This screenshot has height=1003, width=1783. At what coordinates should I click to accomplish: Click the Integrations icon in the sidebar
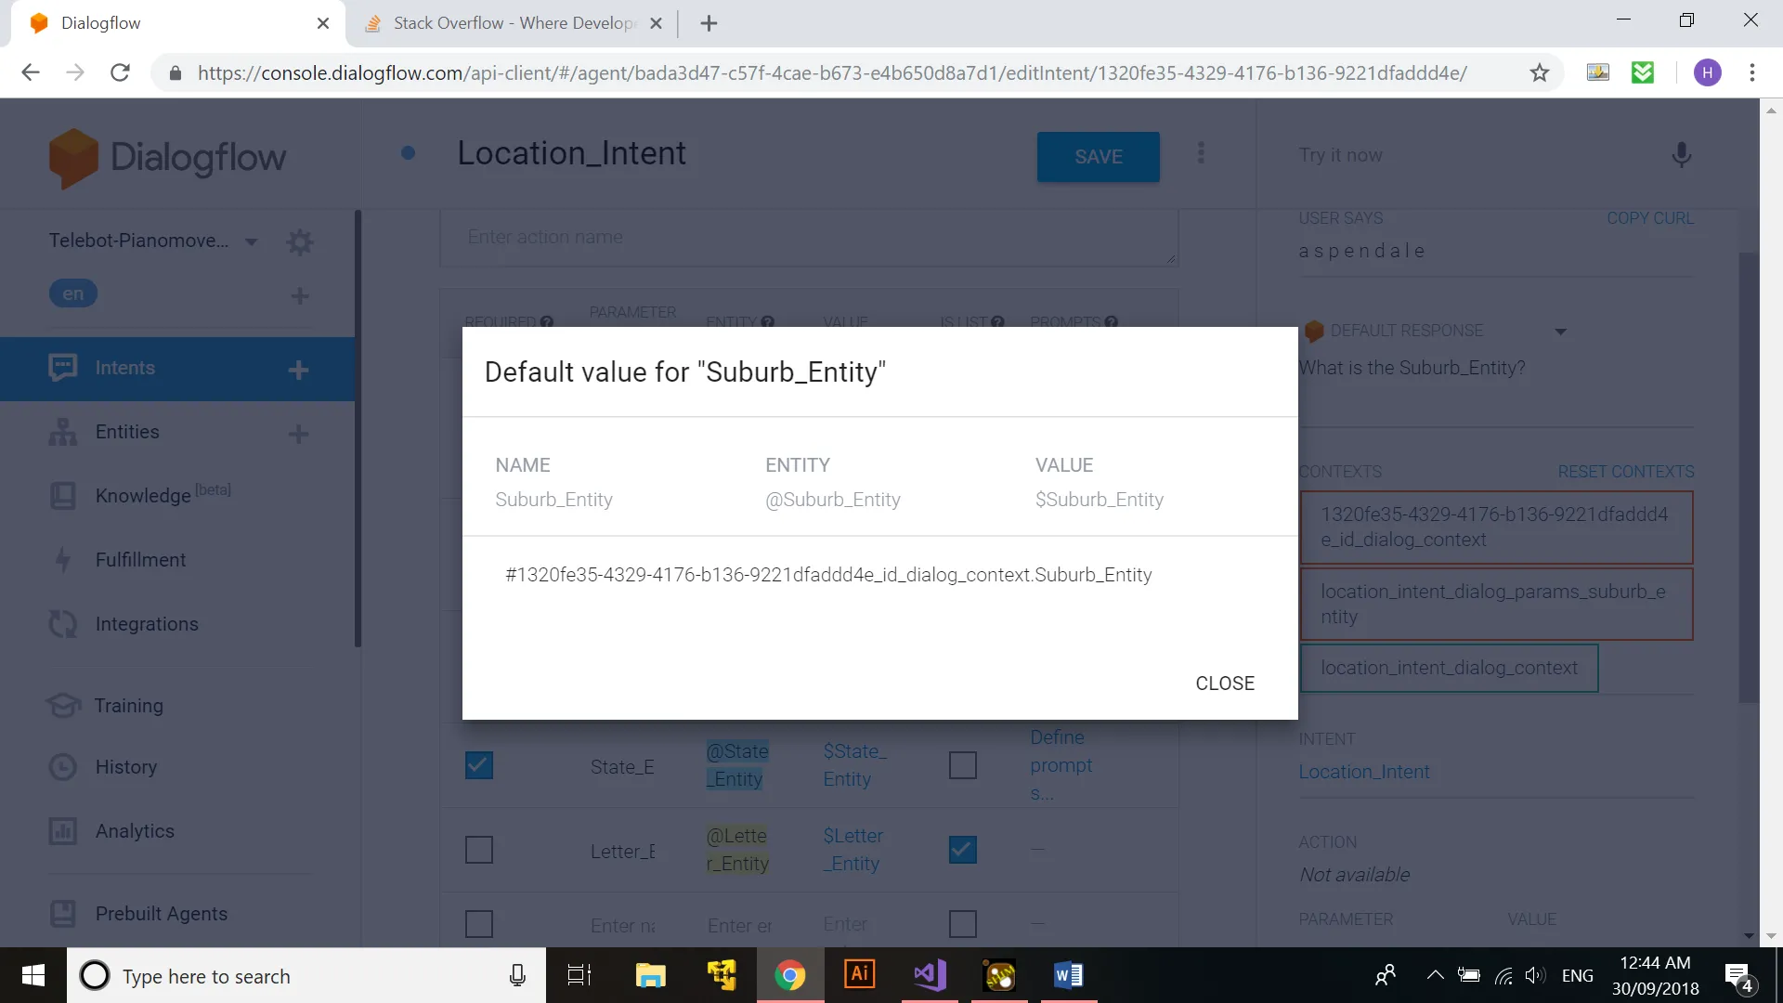[62, 624]
